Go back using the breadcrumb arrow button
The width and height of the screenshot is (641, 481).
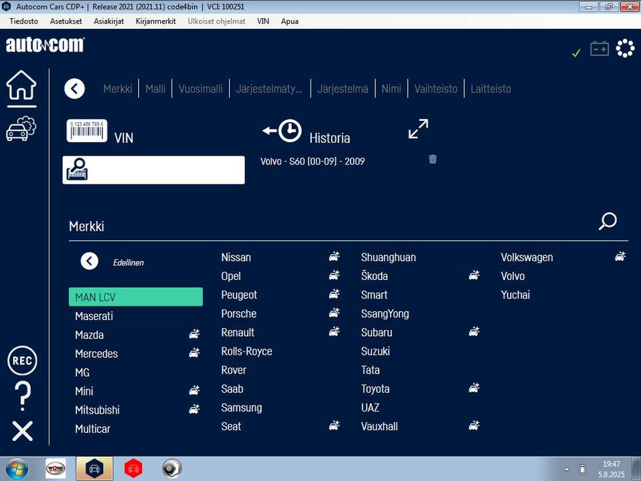tap(74, 89)
